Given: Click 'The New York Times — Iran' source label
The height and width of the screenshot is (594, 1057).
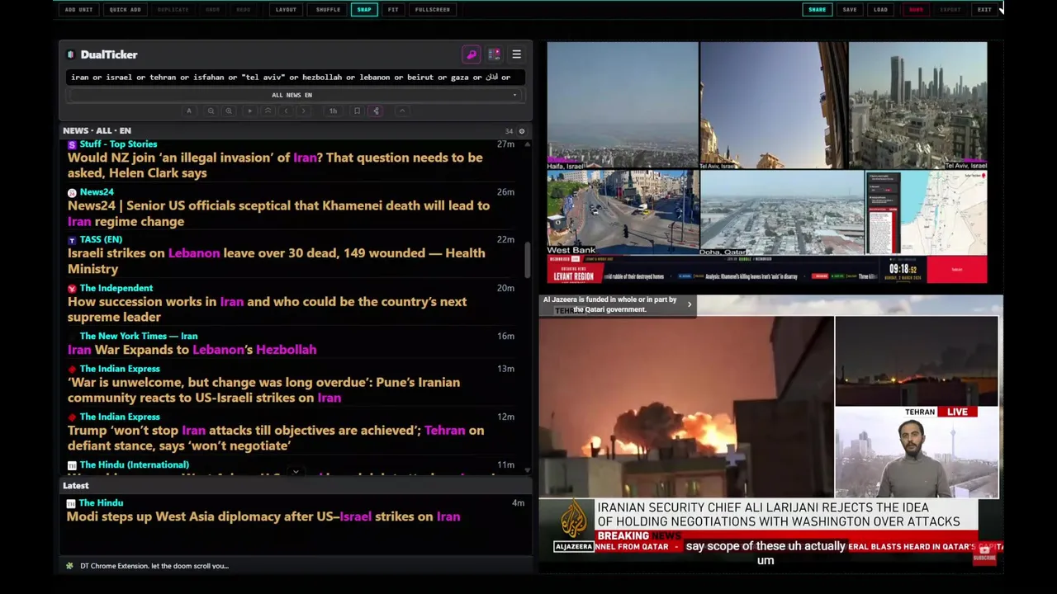Looking at the screenshot, I should [139, 337].
